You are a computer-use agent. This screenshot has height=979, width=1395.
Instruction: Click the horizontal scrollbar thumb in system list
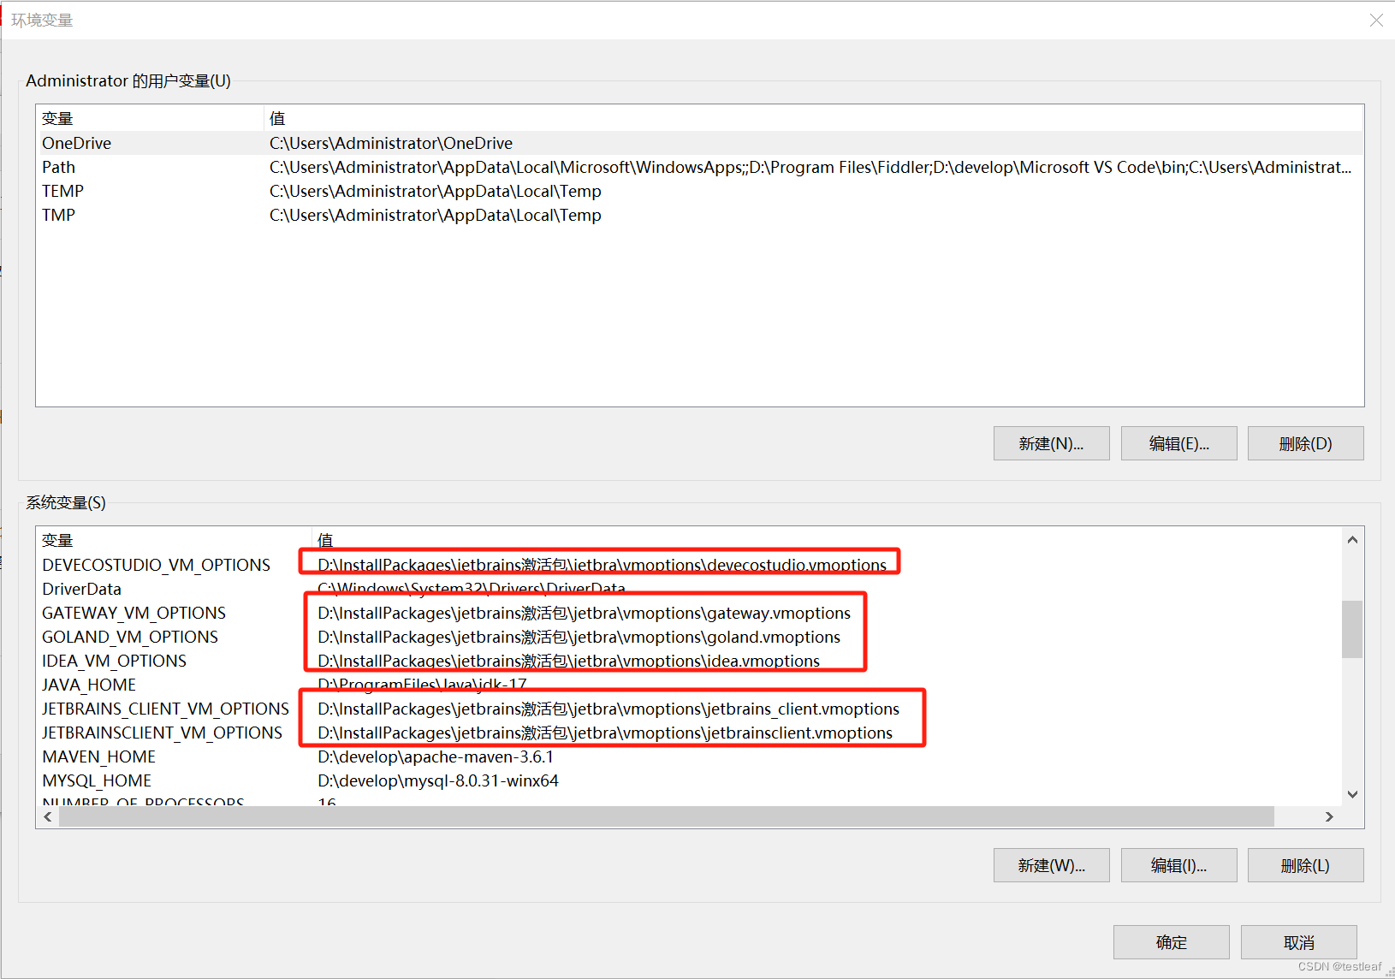point(667,816)
